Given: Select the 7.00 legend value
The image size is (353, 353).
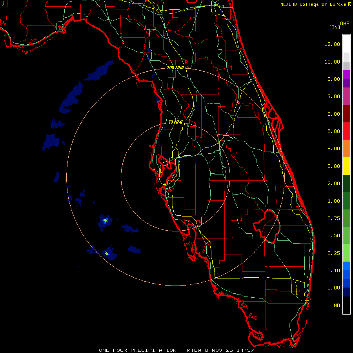Looking at the screenshot, I should [x=334, y=96].
